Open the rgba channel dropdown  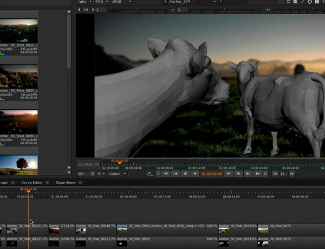(x=84, y=2)
